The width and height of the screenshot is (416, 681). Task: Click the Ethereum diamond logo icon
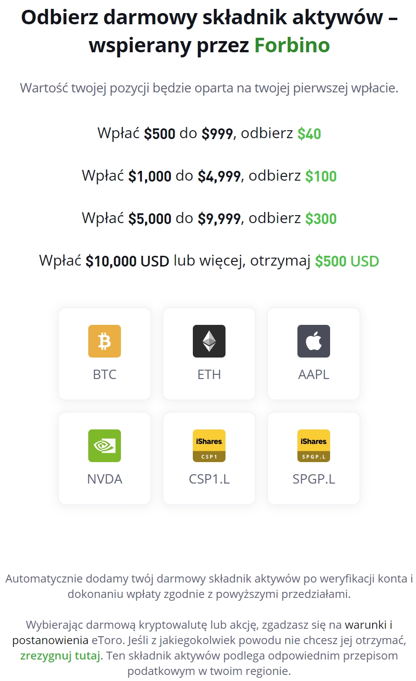click(x=209, y=341)
